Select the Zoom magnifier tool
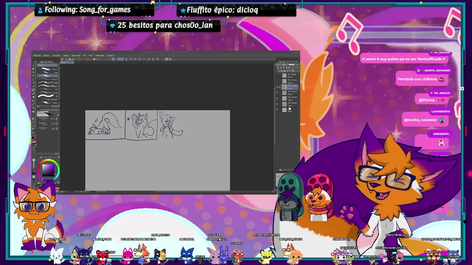Image resolution: width=472 pixels, height=265 pixels. (33, 65)
